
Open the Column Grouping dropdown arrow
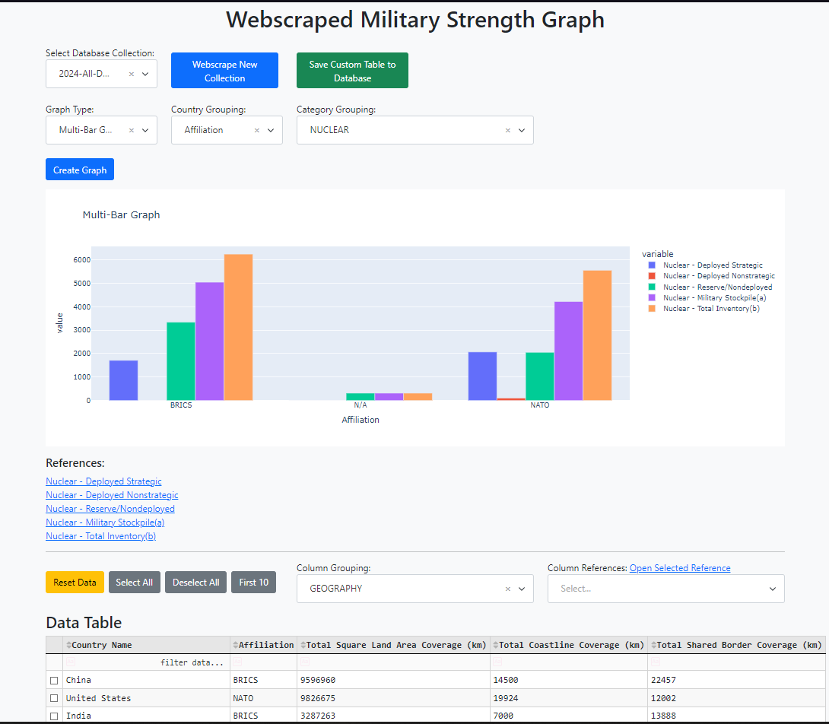[522, 589]
